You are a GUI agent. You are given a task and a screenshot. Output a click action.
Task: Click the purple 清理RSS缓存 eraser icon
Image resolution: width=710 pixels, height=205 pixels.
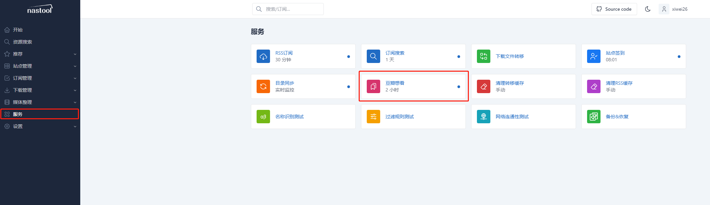(x=593, y=86)
